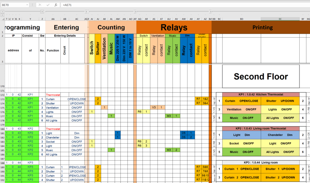Click the Enter checkmark icon in the formula bar

(x=48, y=5)
